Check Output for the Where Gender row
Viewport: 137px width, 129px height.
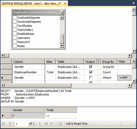pyautogui.click(x=91, y=78)
